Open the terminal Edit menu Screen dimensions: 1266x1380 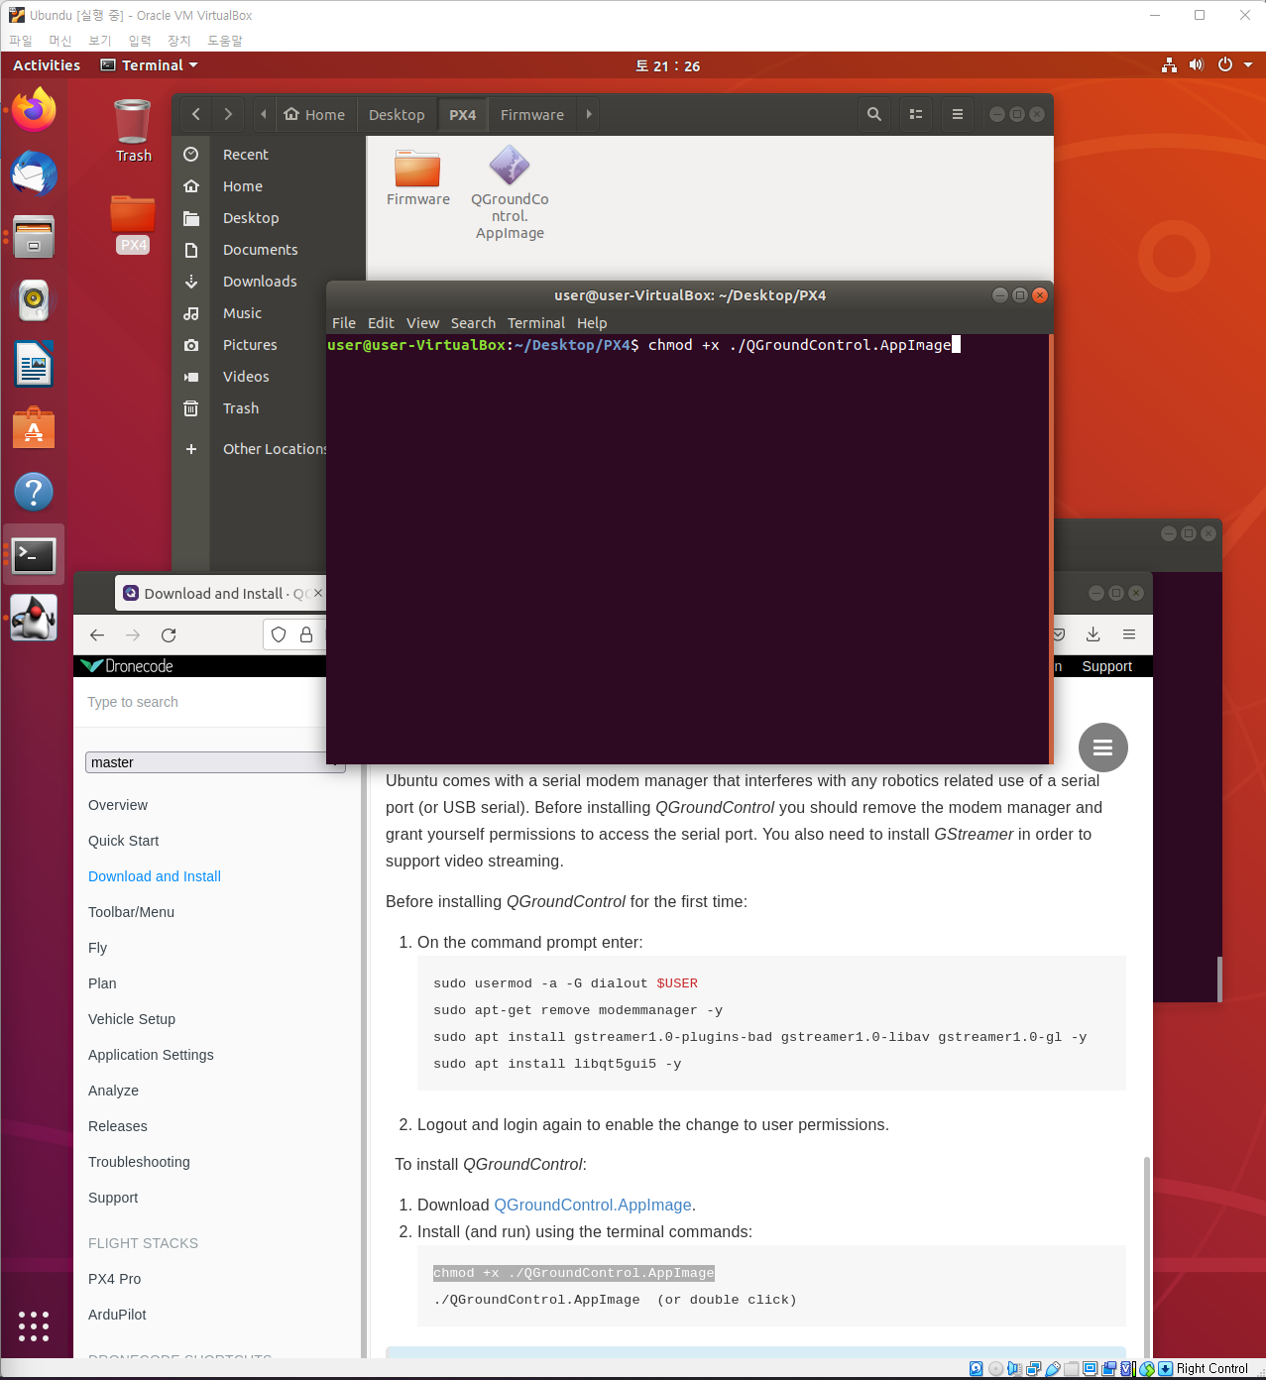point(381,323)
